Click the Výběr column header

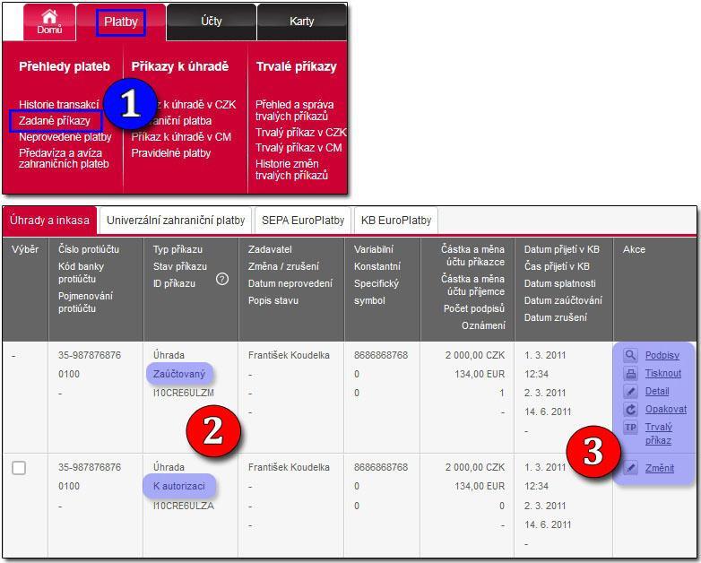(25, 249)
